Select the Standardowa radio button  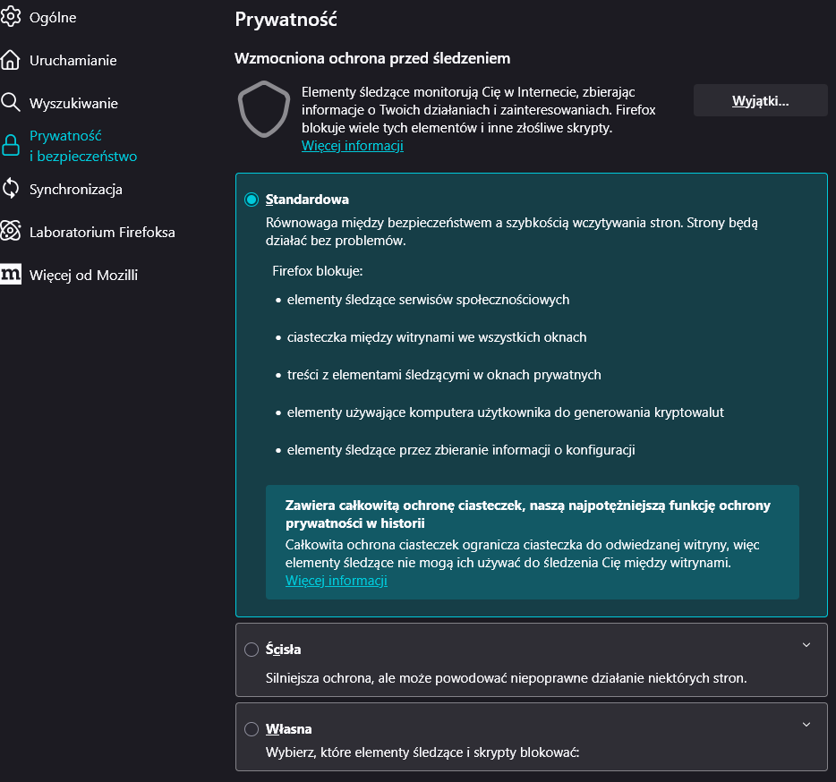(252, 200)
